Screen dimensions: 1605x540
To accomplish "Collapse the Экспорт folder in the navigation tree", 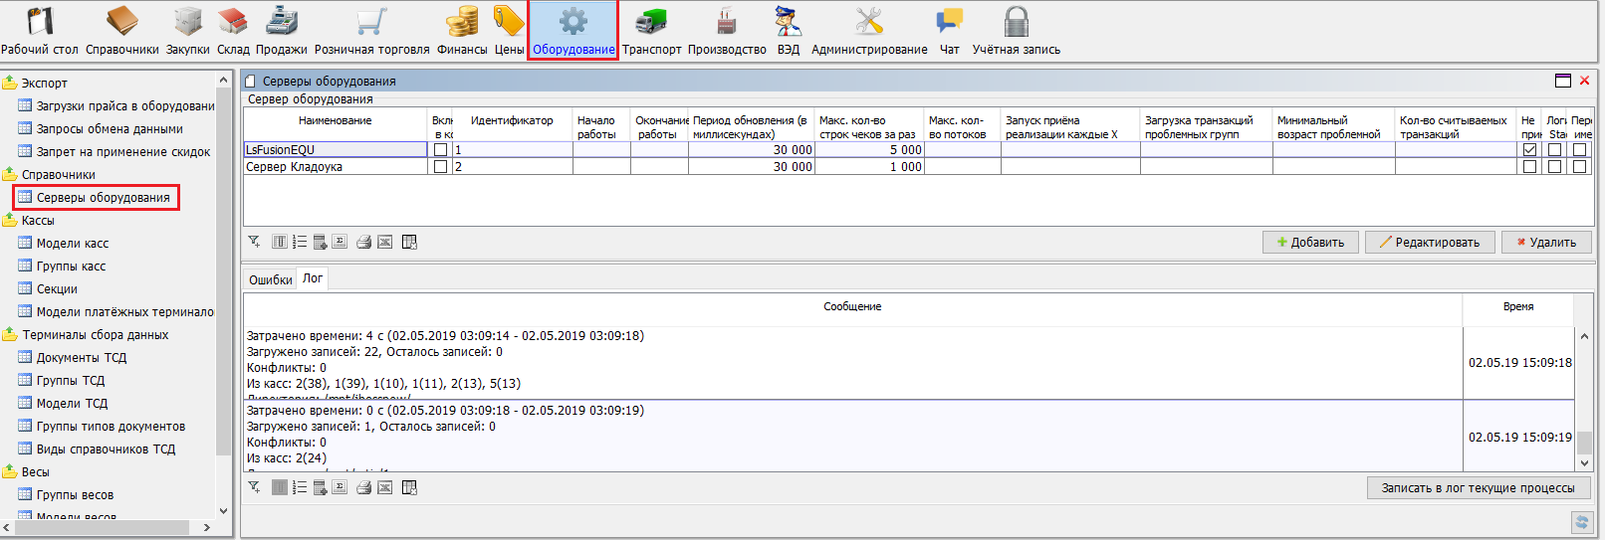I will pos(10,84).
